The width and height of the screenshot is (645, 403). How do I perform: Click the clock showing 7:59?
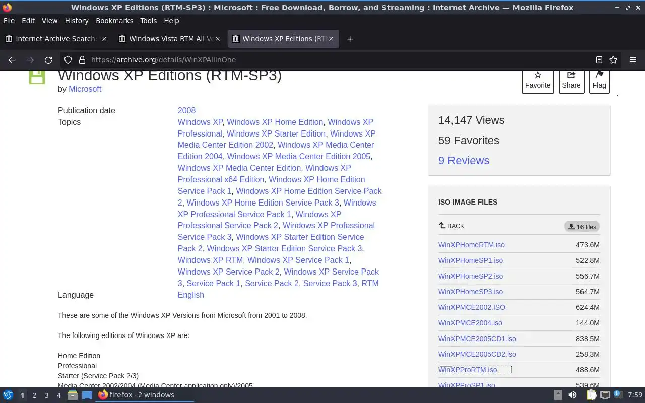tap(635, 395)
